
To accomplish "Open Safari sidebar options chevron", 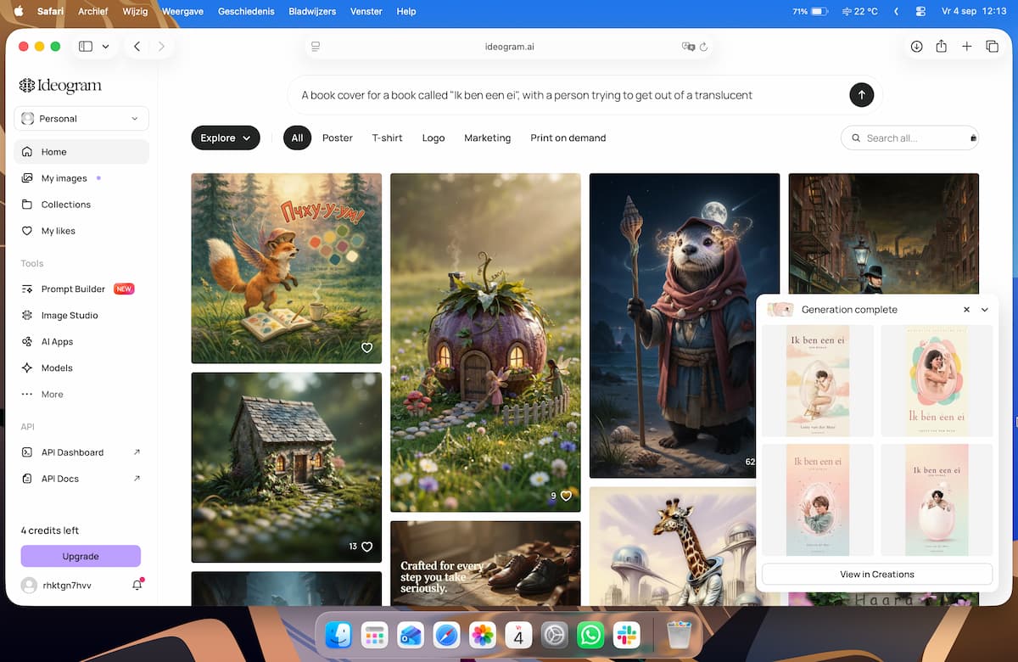I will [x=106, y=47].
